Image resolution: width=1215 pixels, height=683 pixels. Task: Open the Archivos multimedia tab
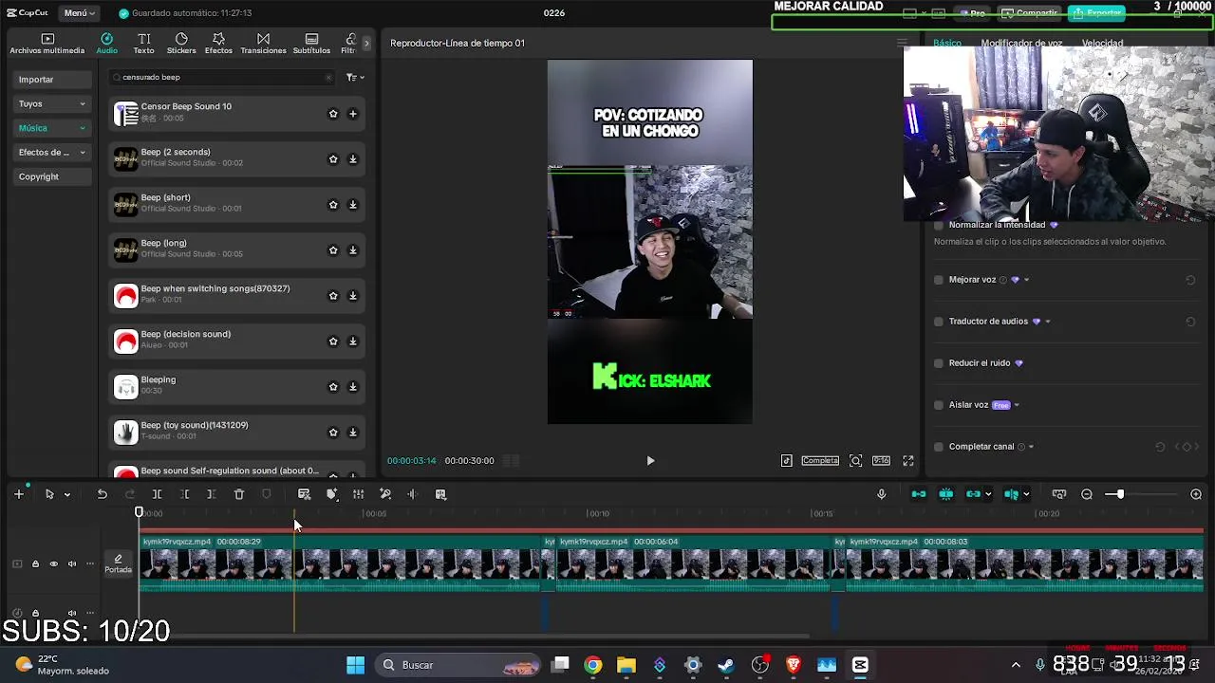[x=47, y=44]
